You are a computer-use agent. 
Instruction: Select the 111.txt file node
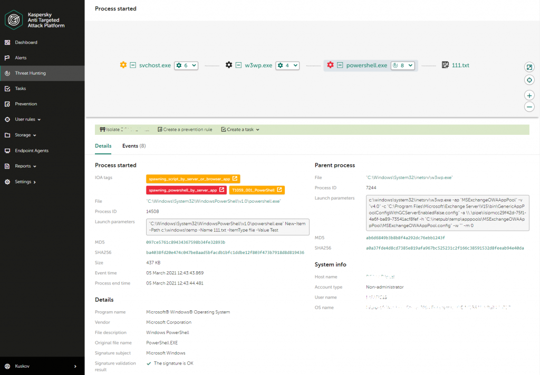(460, 65)
